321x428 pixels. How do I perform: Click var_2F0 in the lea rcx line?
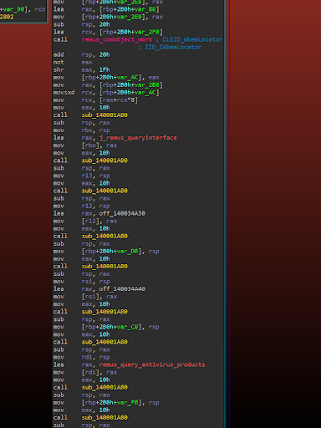click(147, 32)
